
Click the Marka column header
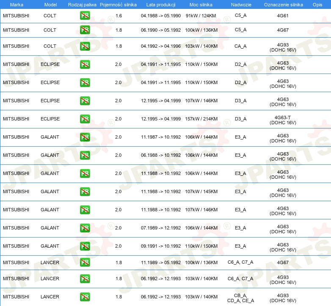[x=17, y=4]
